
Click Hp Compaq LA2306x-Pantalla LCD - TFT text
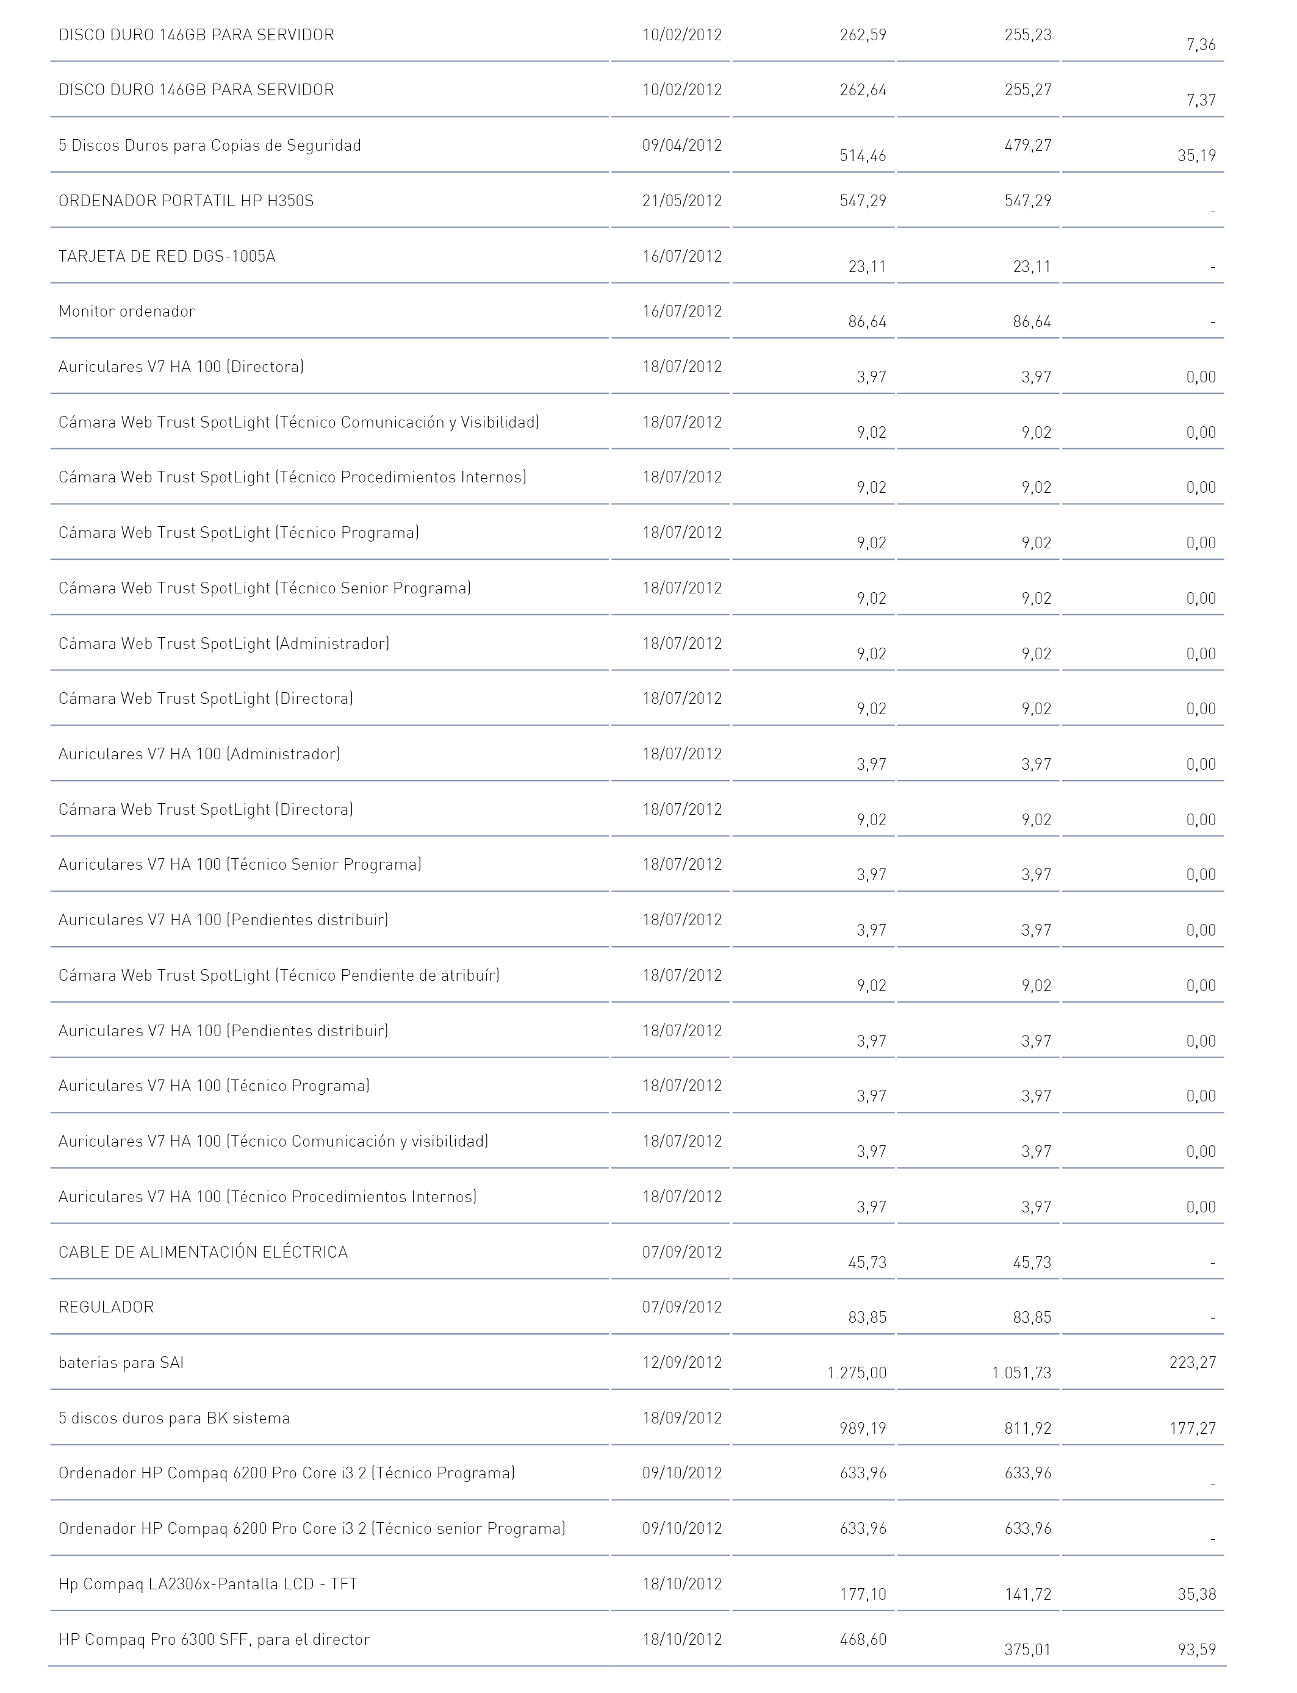pos(209,1584)
